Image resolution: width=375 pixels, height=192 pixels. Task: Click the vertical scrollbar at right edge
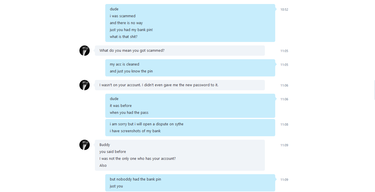pos(374,90)
